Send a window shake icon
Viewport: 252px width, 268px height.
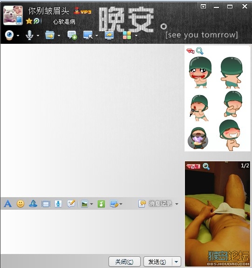46,204
